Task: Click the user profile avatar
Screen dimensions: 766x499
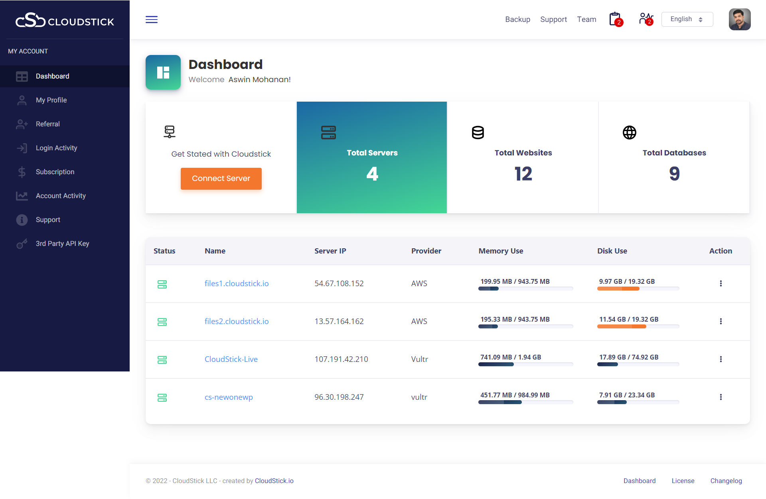Action: tap(739, 20)
